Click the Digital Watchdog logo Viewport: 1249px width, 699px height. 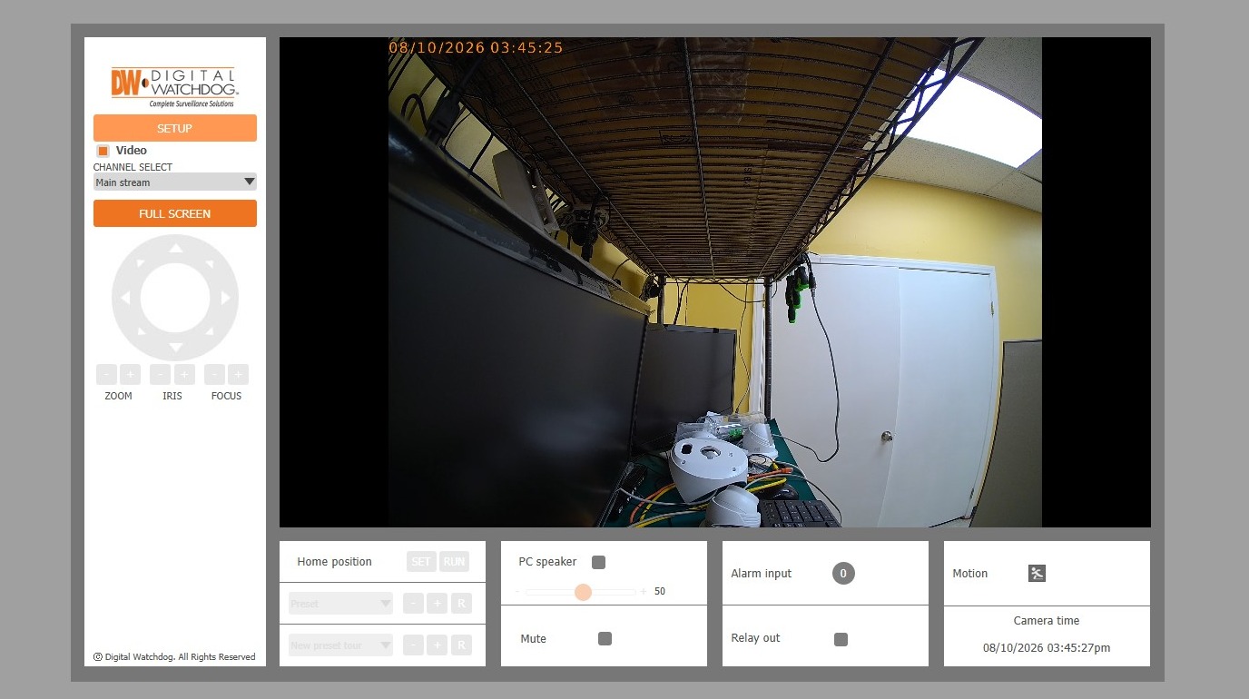click(174, 87)
